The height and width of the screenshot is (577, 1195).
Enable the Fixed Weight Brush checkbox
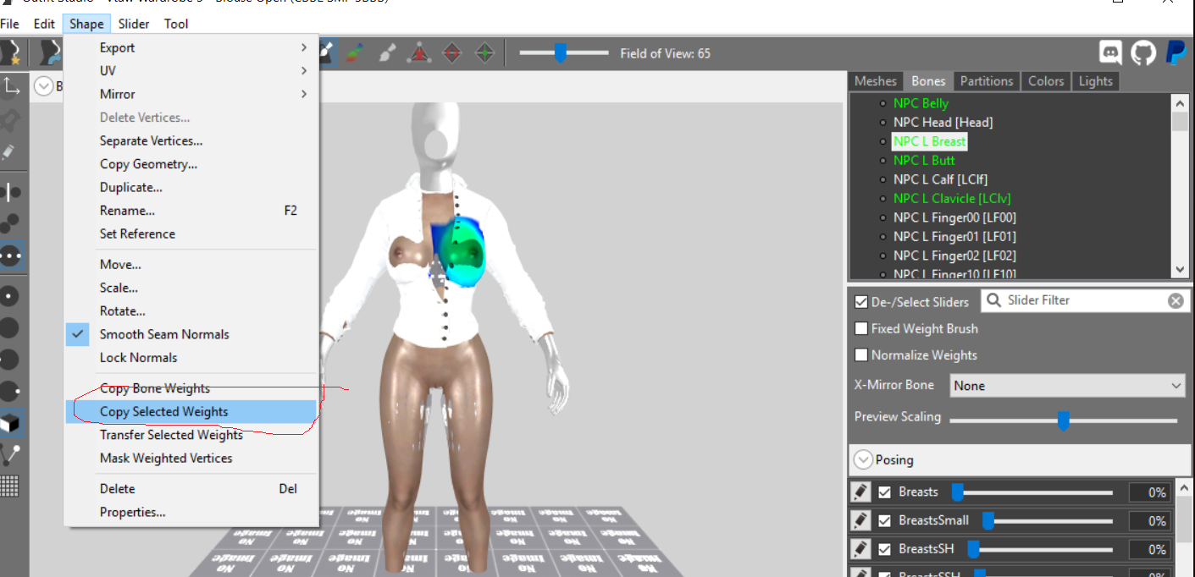(861, 328)
